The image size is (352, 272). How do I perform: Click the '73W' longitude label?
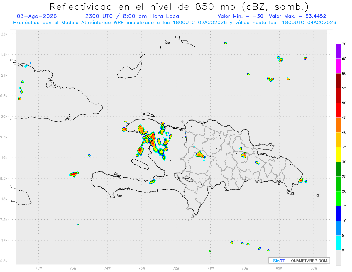[142, 268]
